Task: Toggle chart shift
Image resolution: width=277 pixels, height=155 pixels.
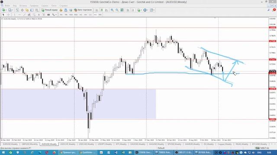Action: tap(133, 10)
